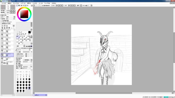175x98 pixels.
Task: Open the キャンバス(C) menu
Action: point(16,3)
